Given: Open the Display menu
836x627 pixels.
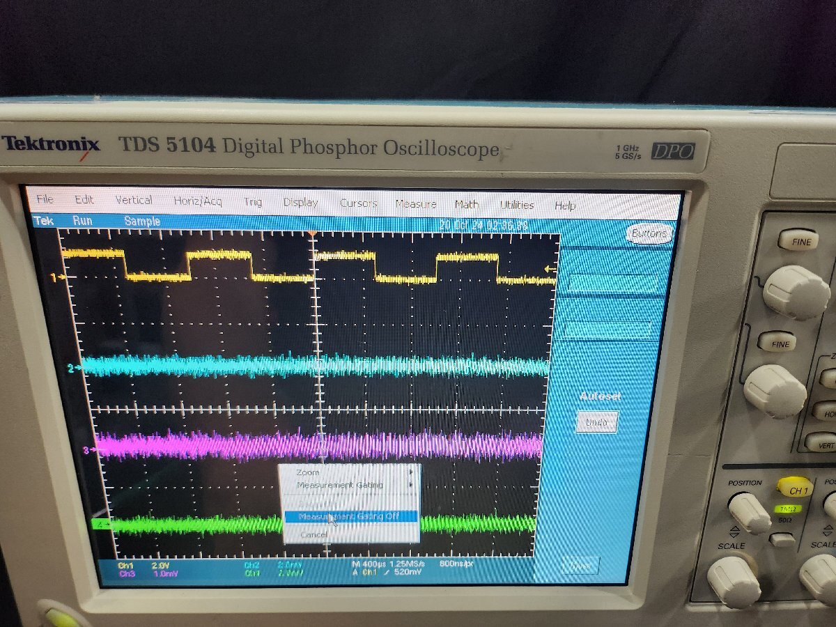Looking at the screenshot, I should pos(300,203).
